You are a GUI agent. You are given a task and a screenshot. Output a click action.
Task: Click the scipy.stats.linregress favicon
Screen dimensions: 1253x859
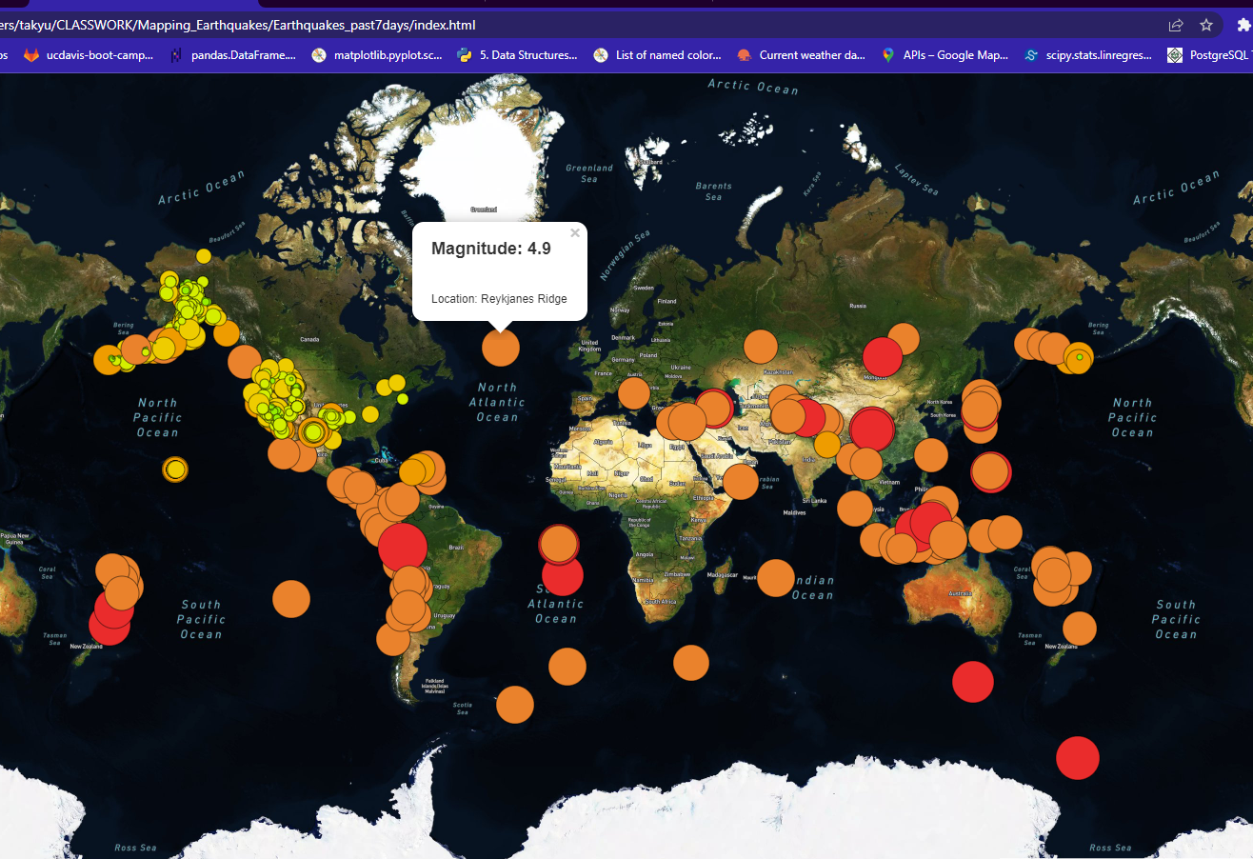click(1030, 55)
